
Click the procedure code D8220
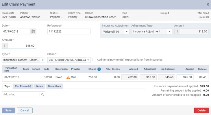[x=48, y=77]
